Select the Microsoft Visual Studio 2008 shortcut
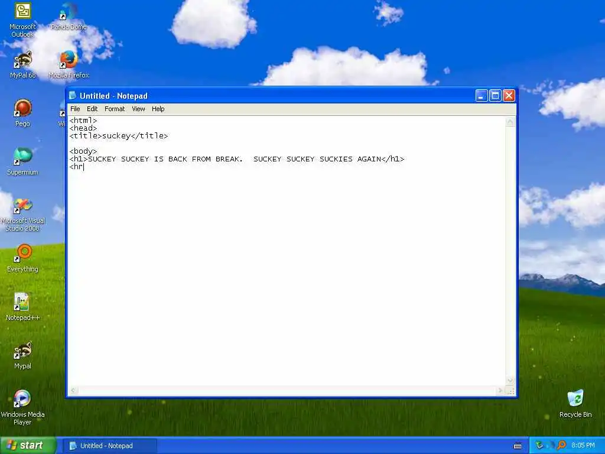The image size is (605, 454). pos(23,215)
